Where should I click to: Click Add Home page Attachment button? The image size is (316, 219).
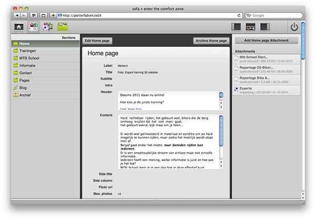pyautogui.click(x=266, y=41)
